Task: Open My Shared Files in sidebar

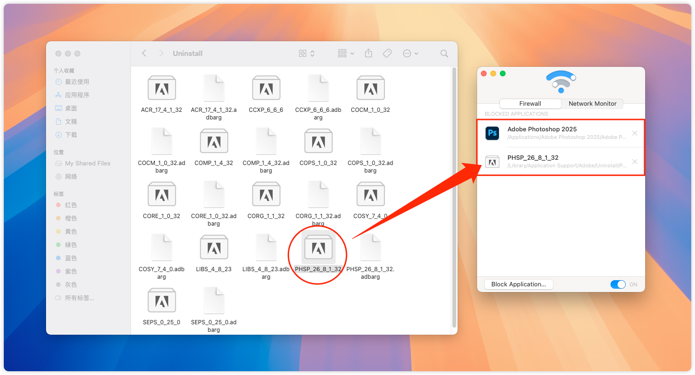Action: point(83,163)
